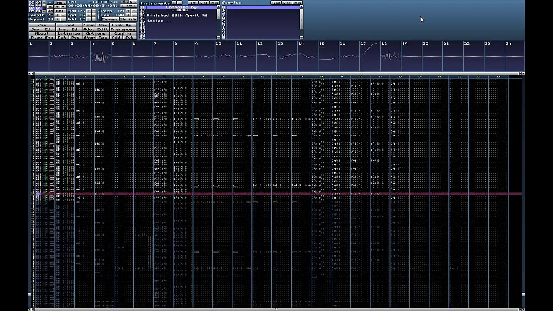Increase pattern Len. with plus

click(x=128, y=15)
